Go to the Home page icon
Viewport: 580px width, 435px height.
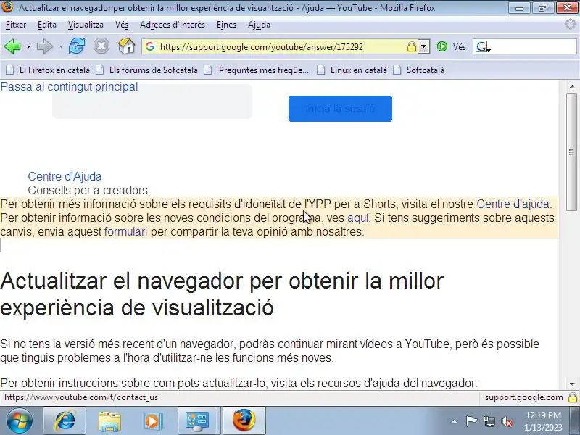126,46
